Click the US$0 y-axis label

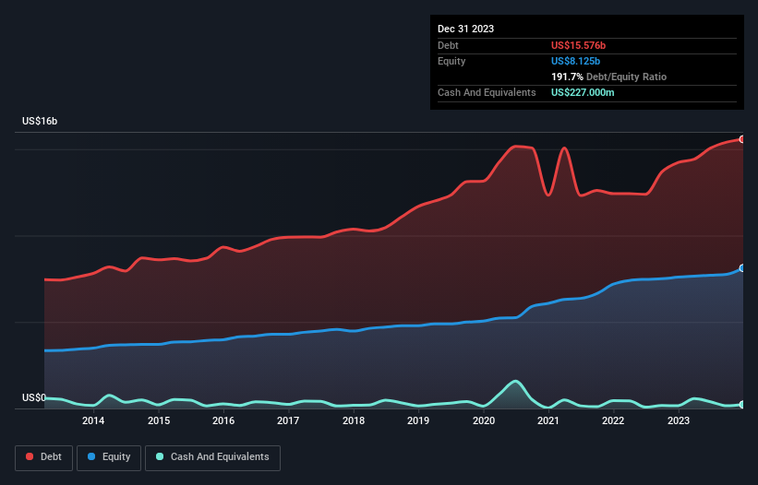tap(34, 397)
